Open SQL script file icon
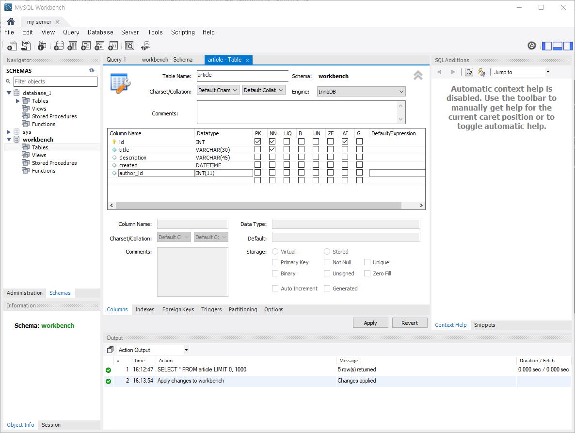This screenshot has width=575, height=433. [x=26, y=46]
